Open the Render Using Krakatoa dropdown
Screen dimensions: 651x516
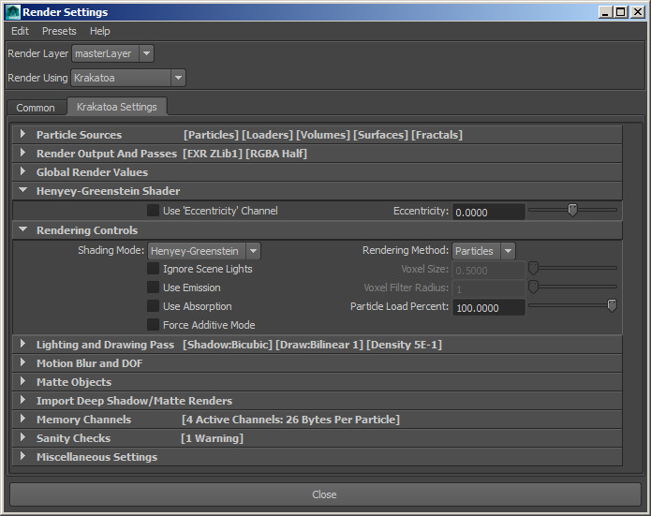128,78
